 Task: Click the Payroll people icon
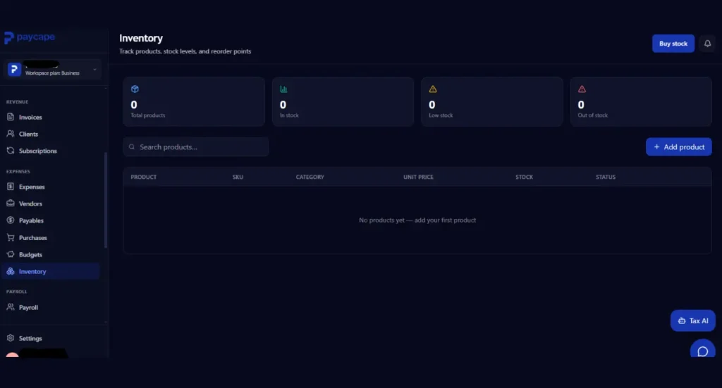pos(10,307)
